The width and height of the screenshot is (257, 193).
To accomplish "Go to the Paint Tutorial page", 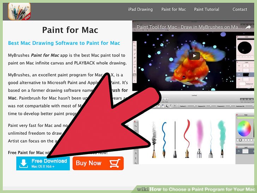I will pos(207,9).
